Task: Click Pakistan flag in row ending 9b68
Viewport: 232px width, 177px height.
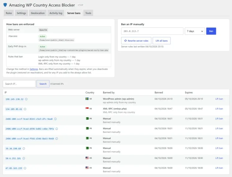Action: point(87,138)
